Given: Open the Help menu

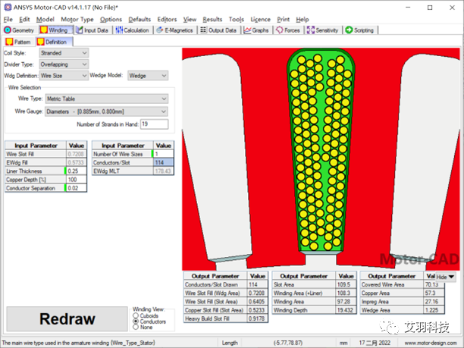Looking at the screenshot, I should pyautogui.click(x=303, y=20).
